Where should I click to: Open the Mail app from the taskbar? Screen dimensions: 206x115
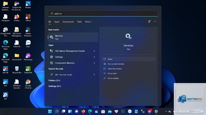110,111
